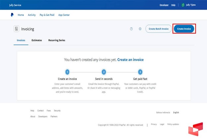Click step 1 circle Create an invoice
Viewport: 207px width, 138px height.
pos(67,72)
